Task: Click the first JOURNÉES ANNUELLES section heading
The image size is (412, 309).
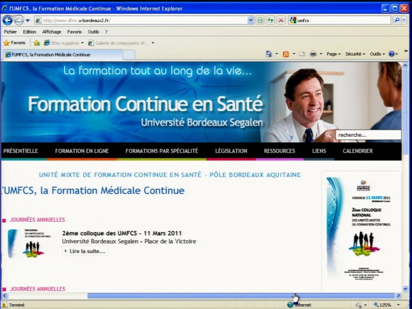Action: [x=37, y=220]
